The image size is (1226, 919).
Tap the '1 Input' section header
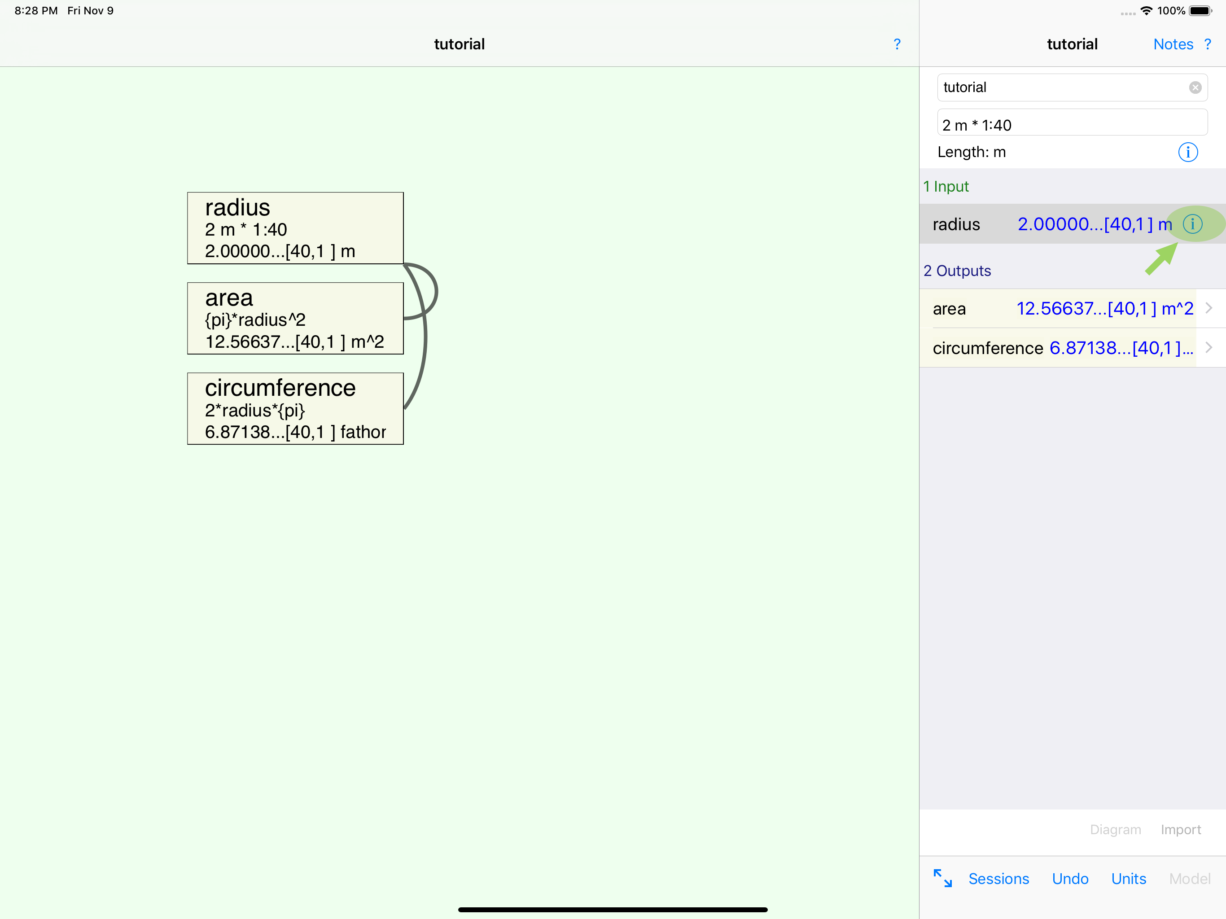(946, 186)
